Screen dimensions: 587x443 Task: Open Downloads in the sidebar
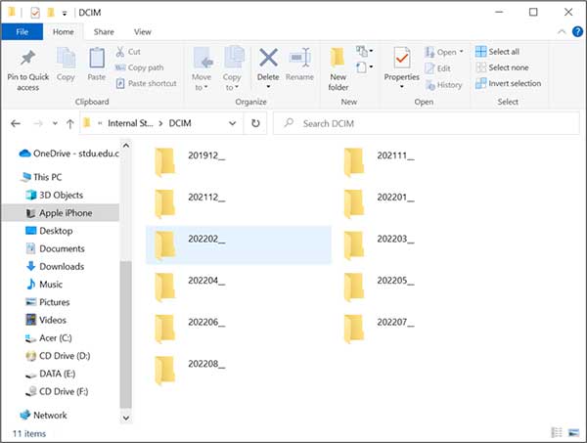55,266
